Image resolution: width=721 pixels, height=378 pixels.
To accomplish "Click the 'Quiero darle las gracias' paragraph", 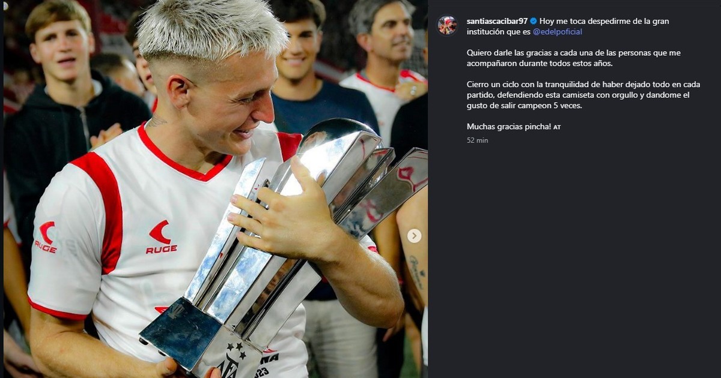I will pyautogui.click(x=574, y=58).
